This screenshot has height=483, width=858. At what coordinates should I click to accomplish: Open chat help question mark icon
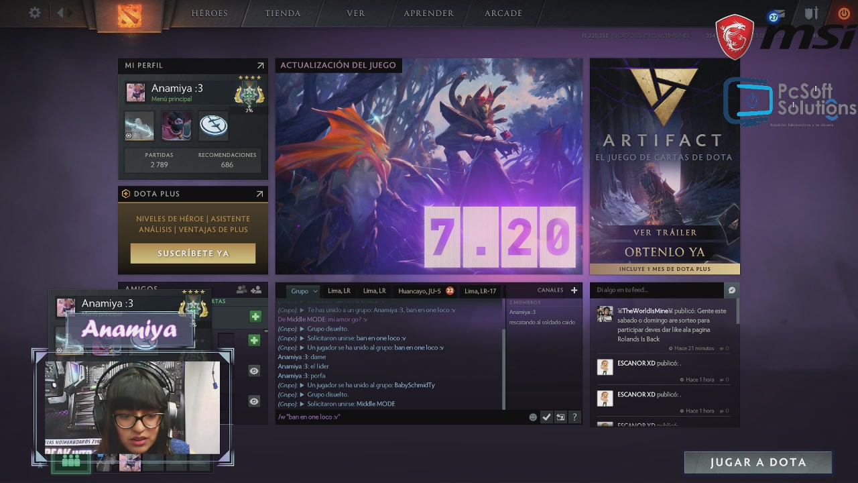(x=574, y=417)
